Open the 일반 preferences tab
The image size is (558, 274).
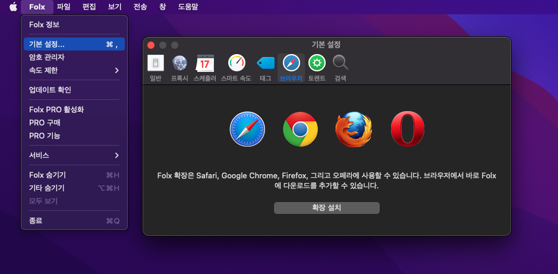click(156, 68)
